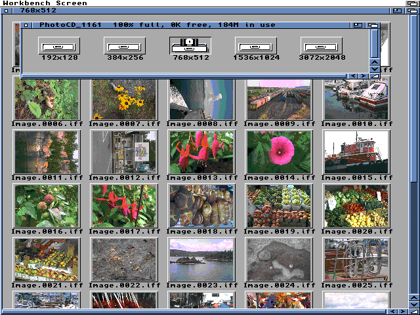Select Image.0025.iff coiled rope thumbnail

[356, 260]
